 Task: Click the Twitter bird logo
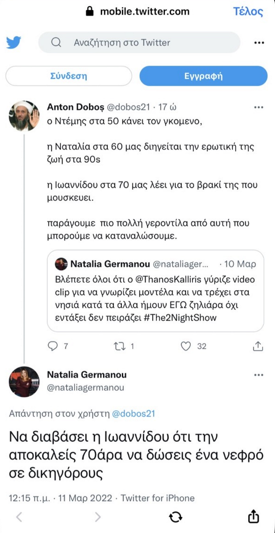coord(14,42)
